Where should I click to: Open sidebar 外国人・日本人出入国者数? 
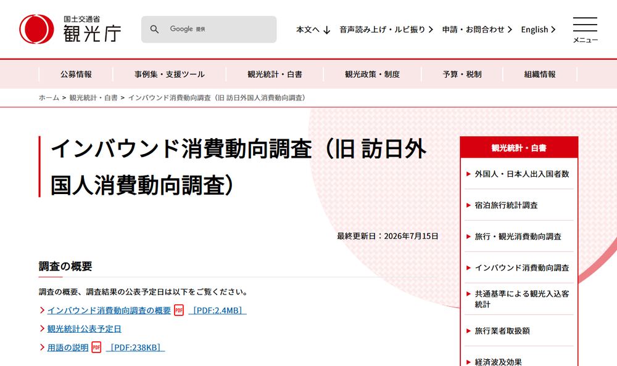tap(522, 174)
